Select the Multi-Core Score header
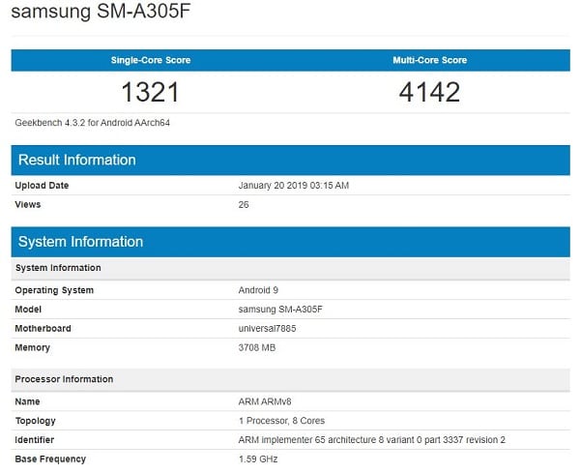The height and width of the screenshot is (474, 580). coord(430,60)
